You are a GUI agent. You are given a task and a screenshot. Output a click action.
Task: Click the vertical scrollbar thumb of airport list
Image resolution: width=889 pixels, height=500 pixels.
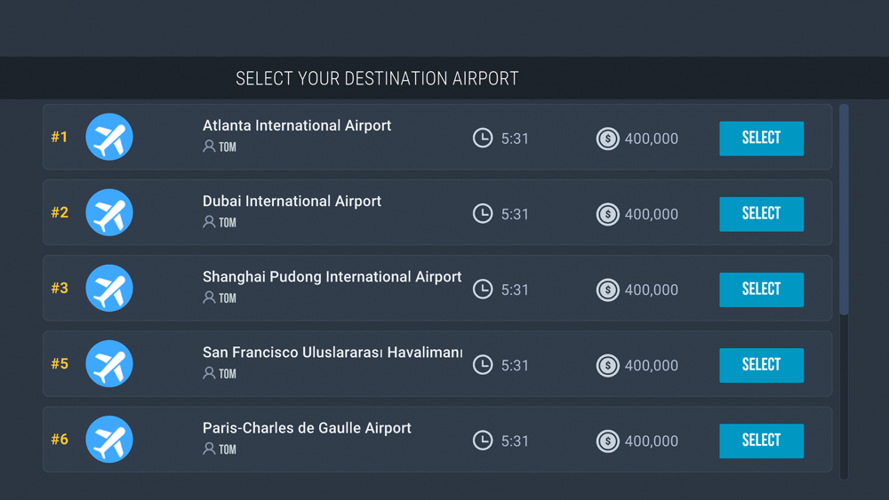tap(844, 209)
